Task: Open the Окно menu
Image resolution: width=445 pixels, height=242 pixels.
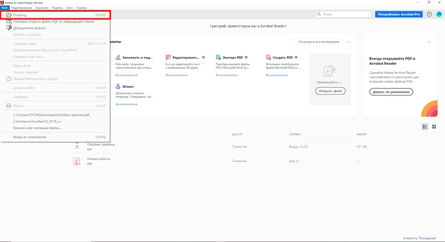Action: (x=69, y=8)
